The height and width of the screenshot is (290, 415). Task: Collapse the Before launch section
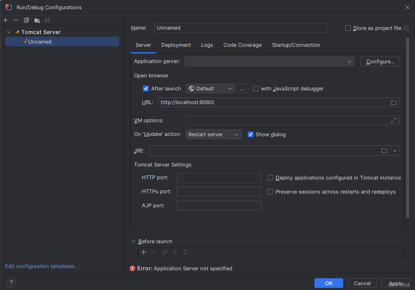[134, 241]
